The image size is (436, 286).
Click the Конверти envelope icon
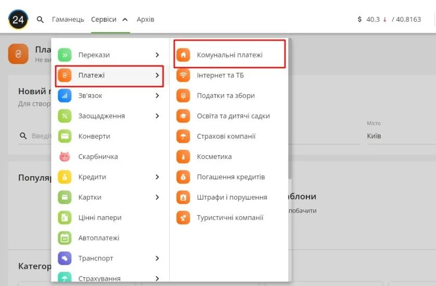coord(65,136)
